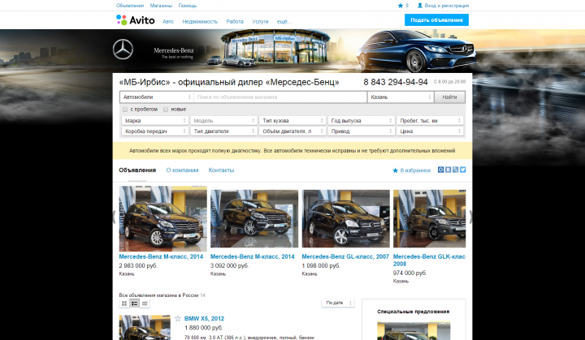Expand the ещё... menu
The width and height of the screenshot is (585, 340).
click(x=284, y=22)
